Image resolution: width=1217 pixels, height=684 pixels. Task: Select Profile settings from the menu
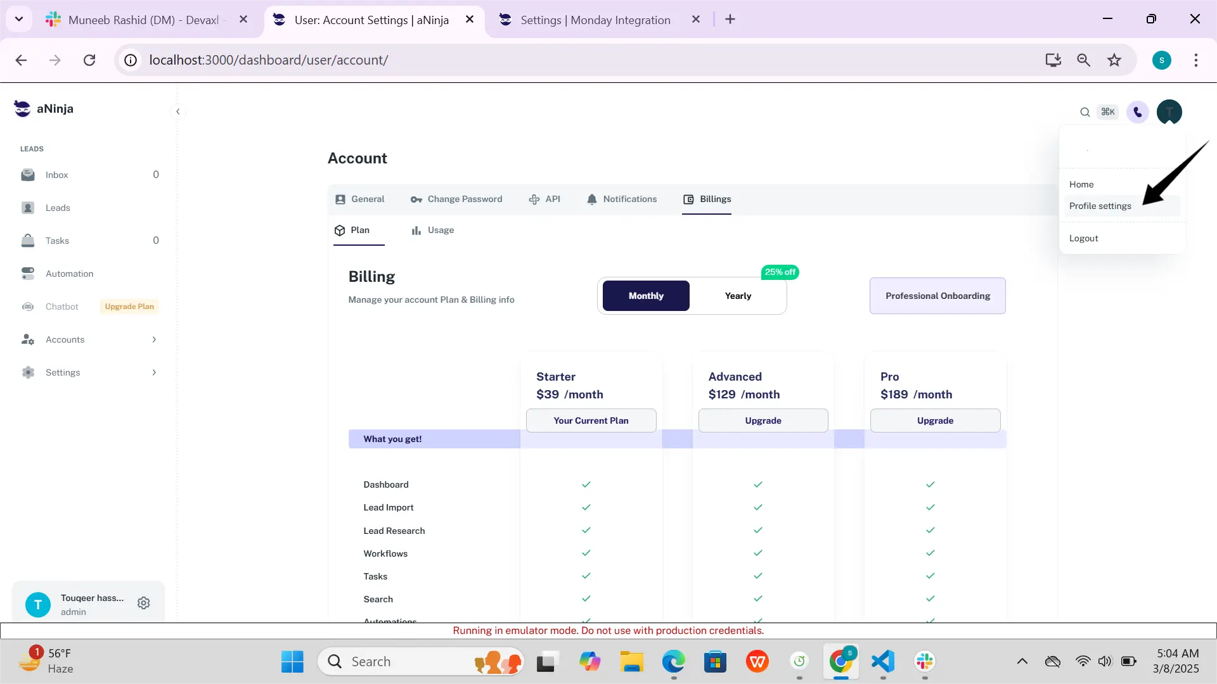tap(1100, 206)
